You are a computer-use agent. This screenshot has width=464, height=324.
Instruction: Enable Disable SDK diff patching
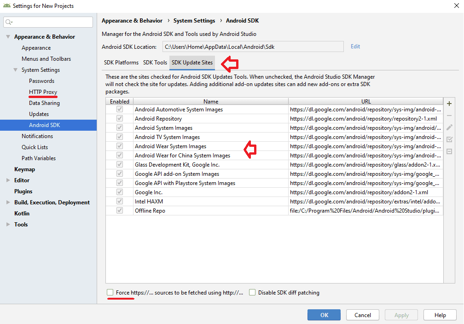[x=252, y=292]
